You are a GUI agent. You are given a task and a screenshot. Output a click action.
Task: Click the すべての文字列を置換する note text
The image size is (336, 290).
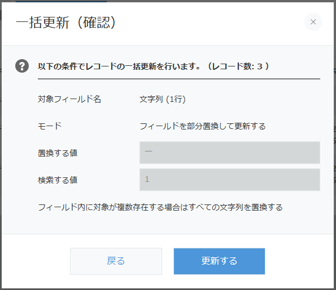pos(235,207)
